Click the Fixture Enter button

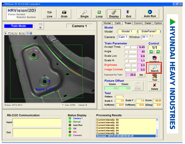point(138,86)
